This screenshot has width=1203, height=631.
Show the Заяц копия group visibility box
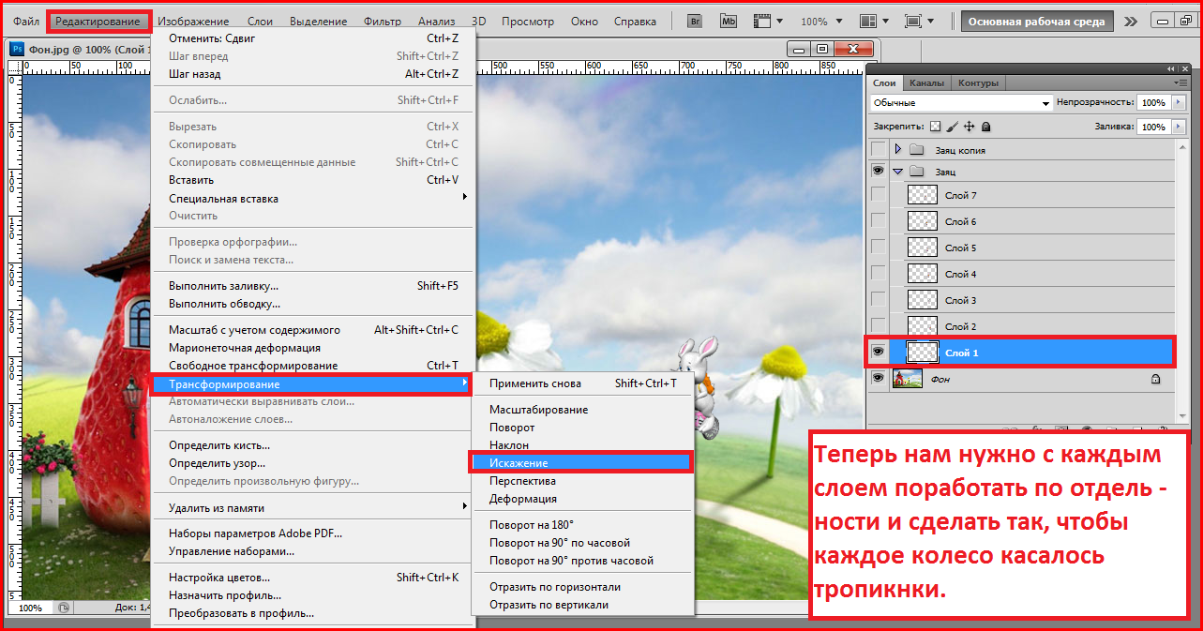(878, 150)
